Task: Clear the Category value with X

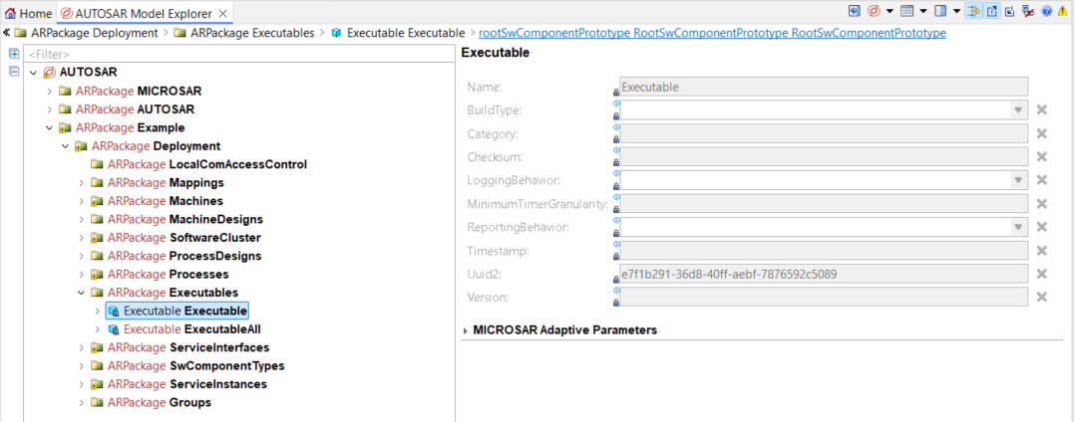Action: point(1042,133)
